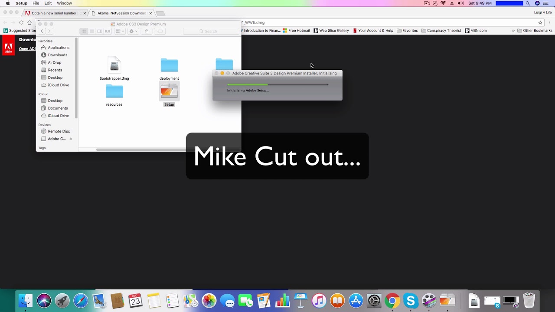Open the Conspiracy Theorist bookmarks folder
Viewport: 555px width, 312px height.
click(441, 31)
